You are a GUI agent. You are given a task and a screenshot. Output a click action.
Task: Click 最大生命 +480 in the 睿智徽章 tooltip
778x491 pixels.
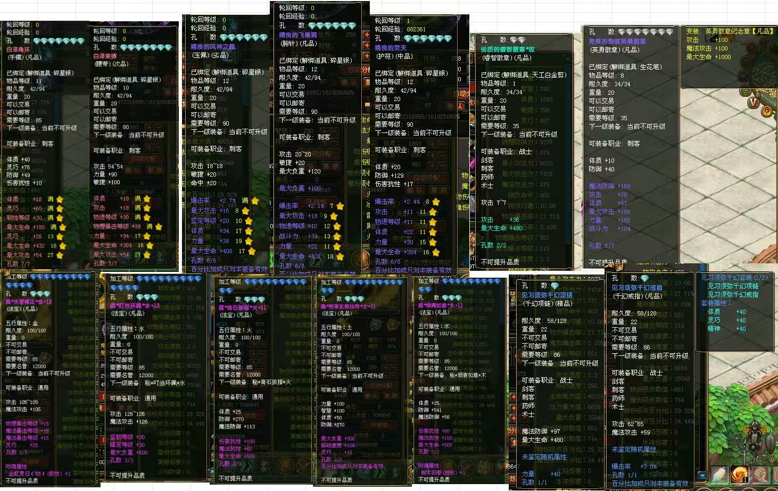pos(501,228)
